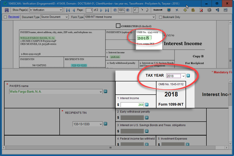Click the Early withdrawal penalty amount field
Image resolution: width=234 pixels, height=156 pixels.
click(132, 118)
